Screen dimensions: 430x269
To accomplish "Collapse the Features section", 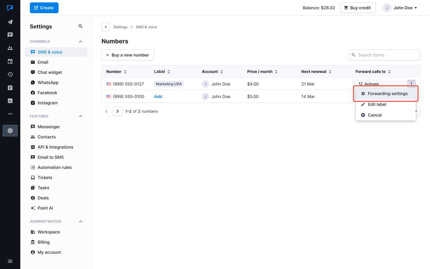I will [x=80, y=116].
